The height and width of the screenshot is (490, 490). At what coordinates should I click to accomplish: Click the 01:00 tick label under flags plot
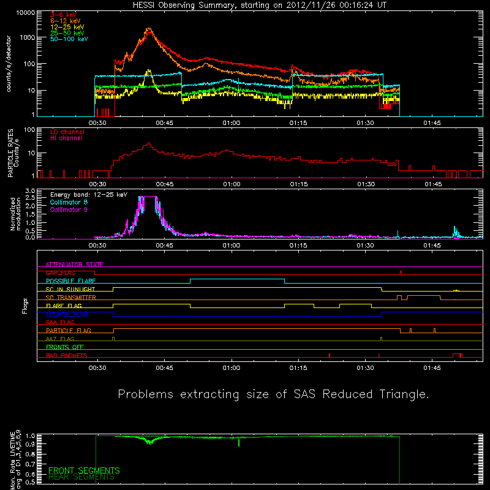coord(232,368)
